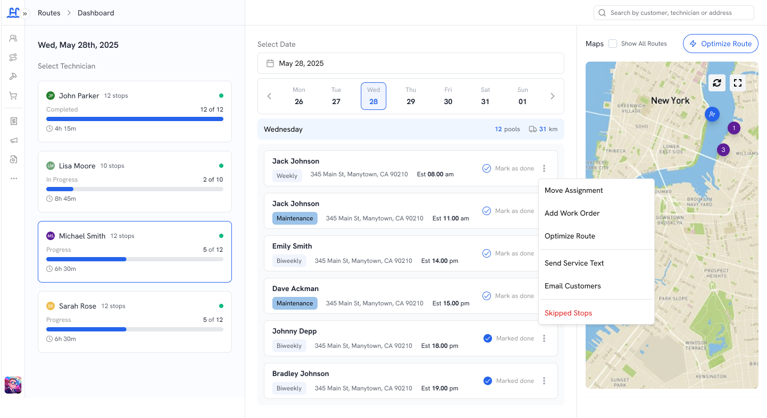Open the billing dollar icon in sidebar
767x418 pixels.
pyautogui.click(x=13, y=121)
